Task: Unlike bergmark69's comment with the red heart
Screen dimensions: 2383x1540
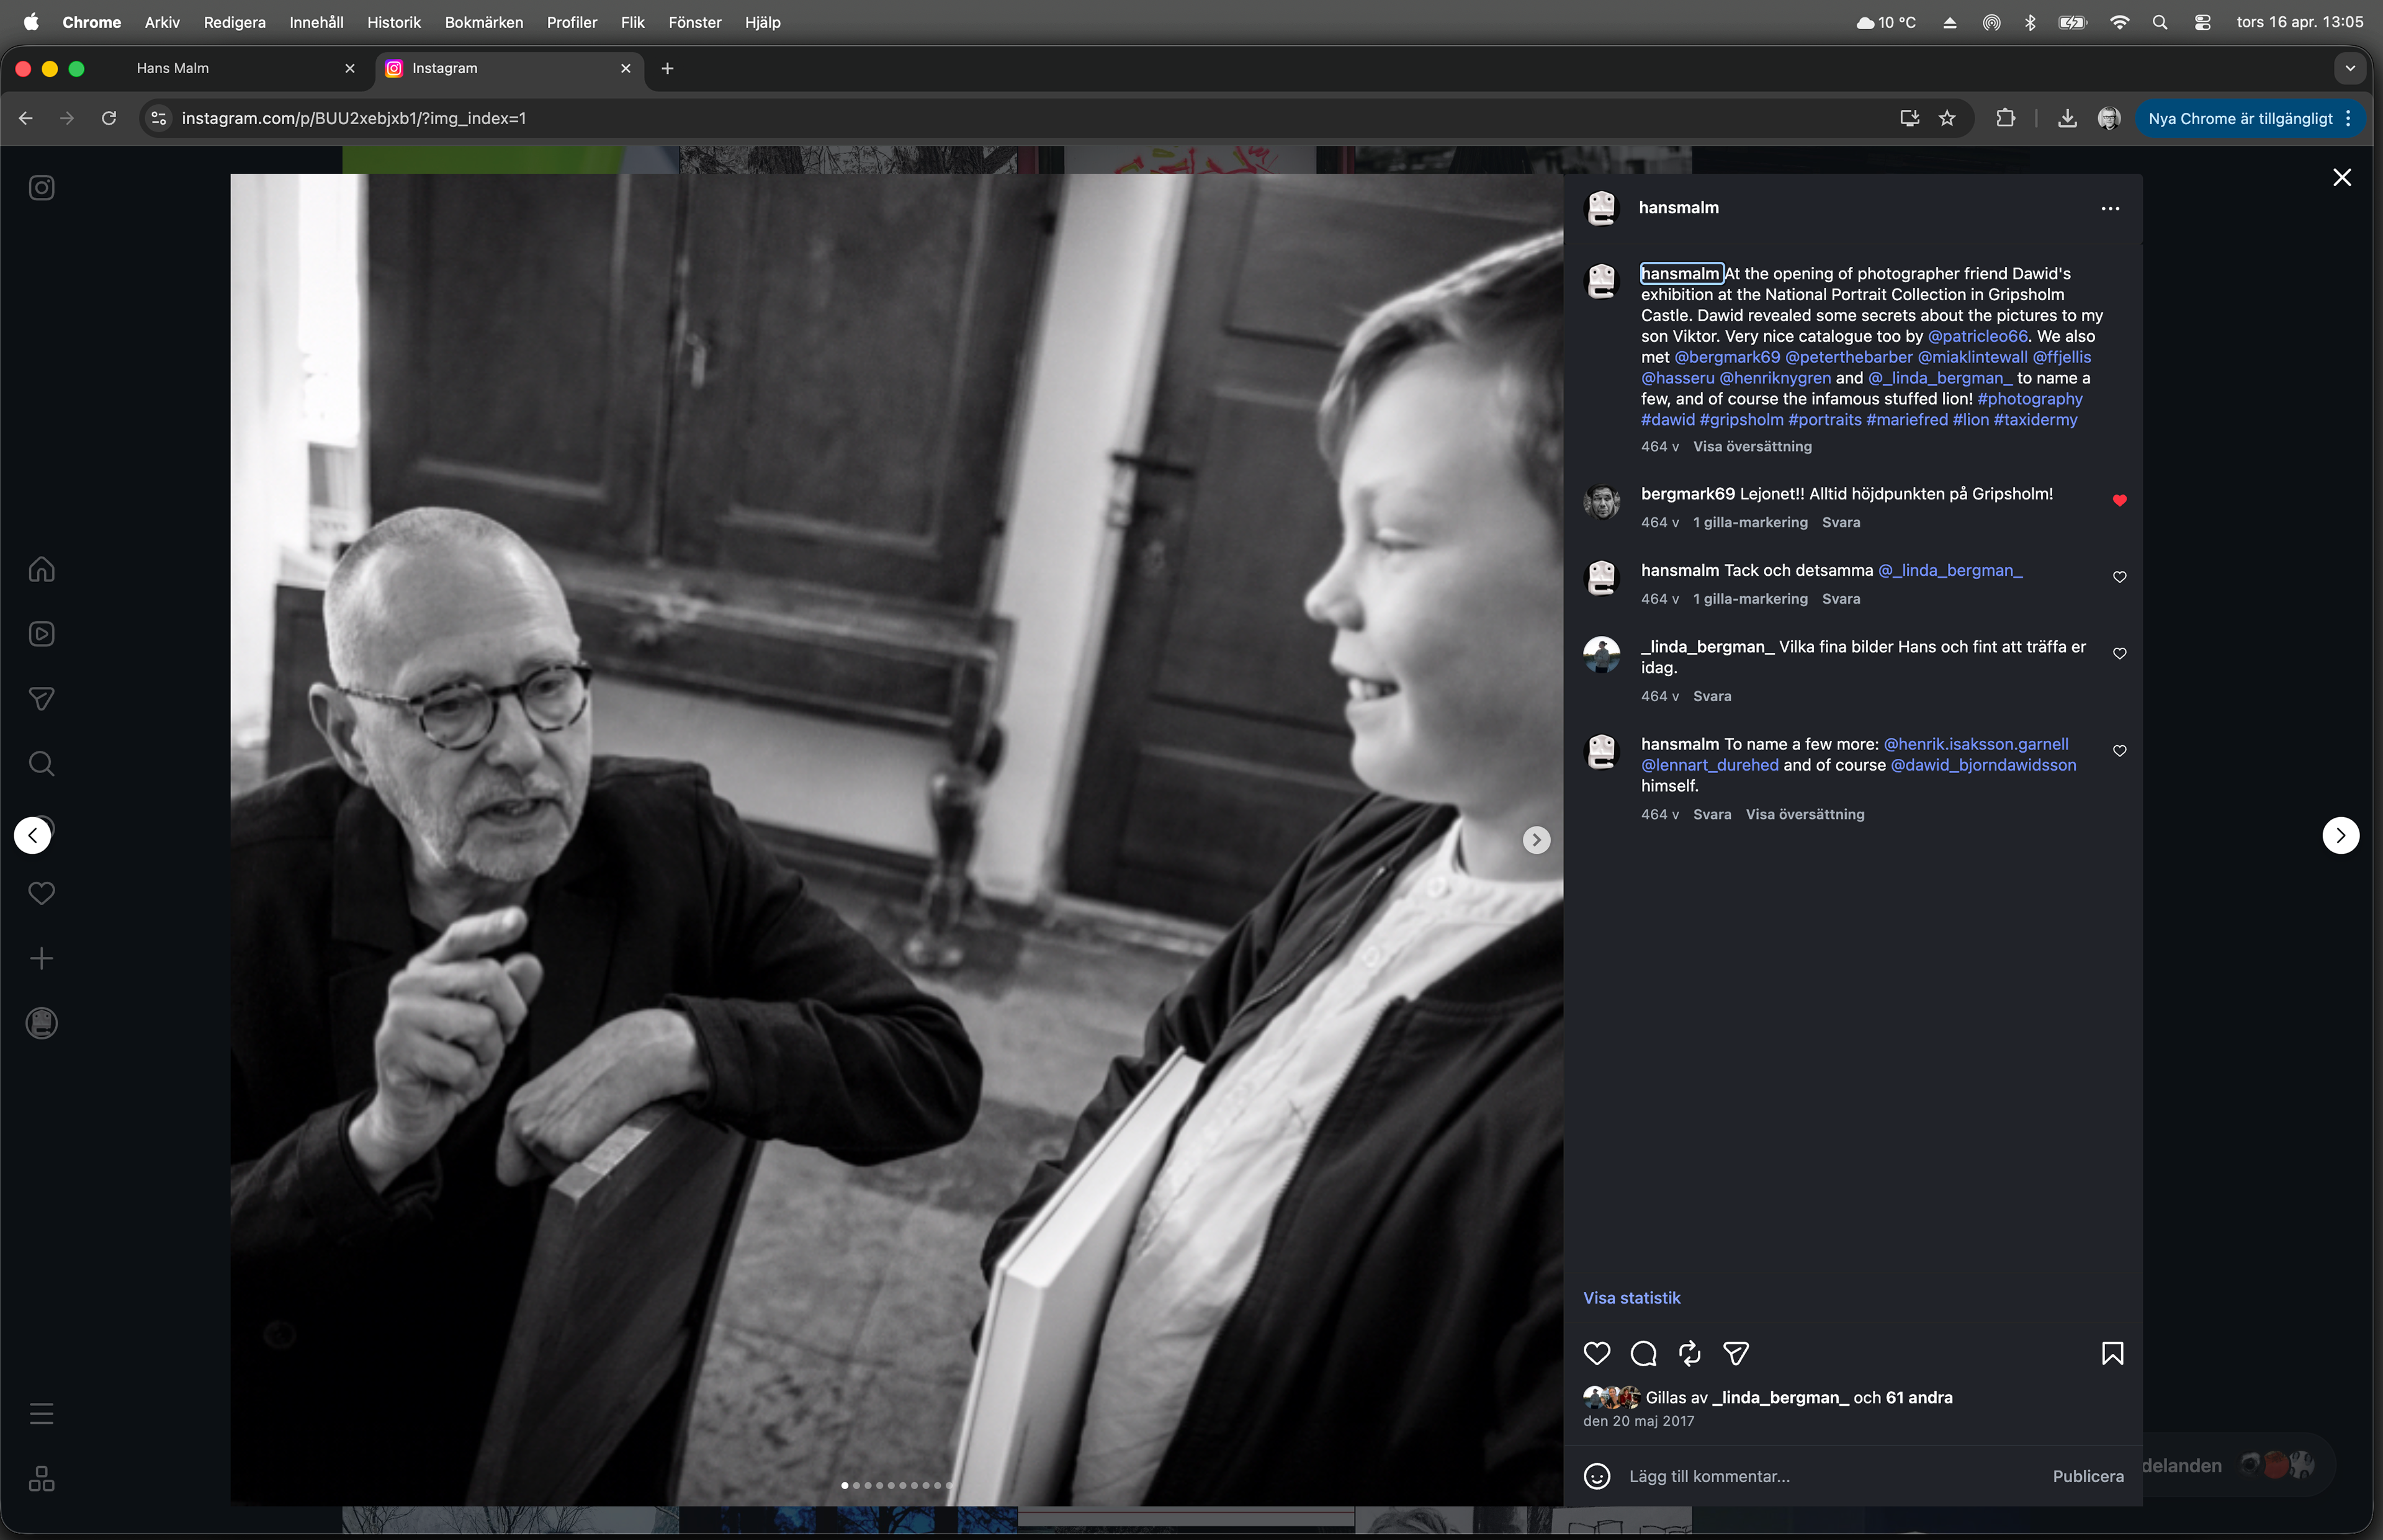Action: [x=2119, y=501]
